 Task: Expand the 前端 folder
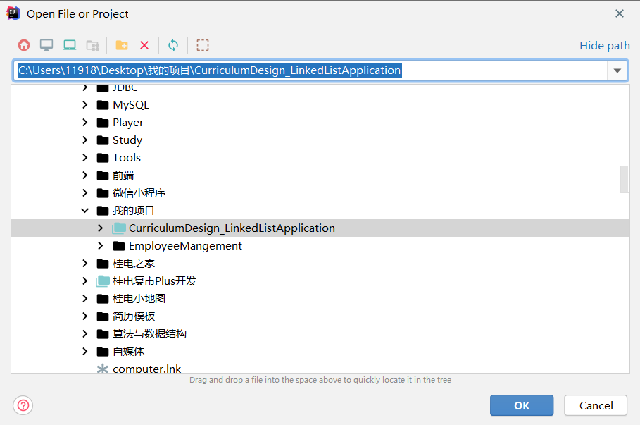[85, 175]
